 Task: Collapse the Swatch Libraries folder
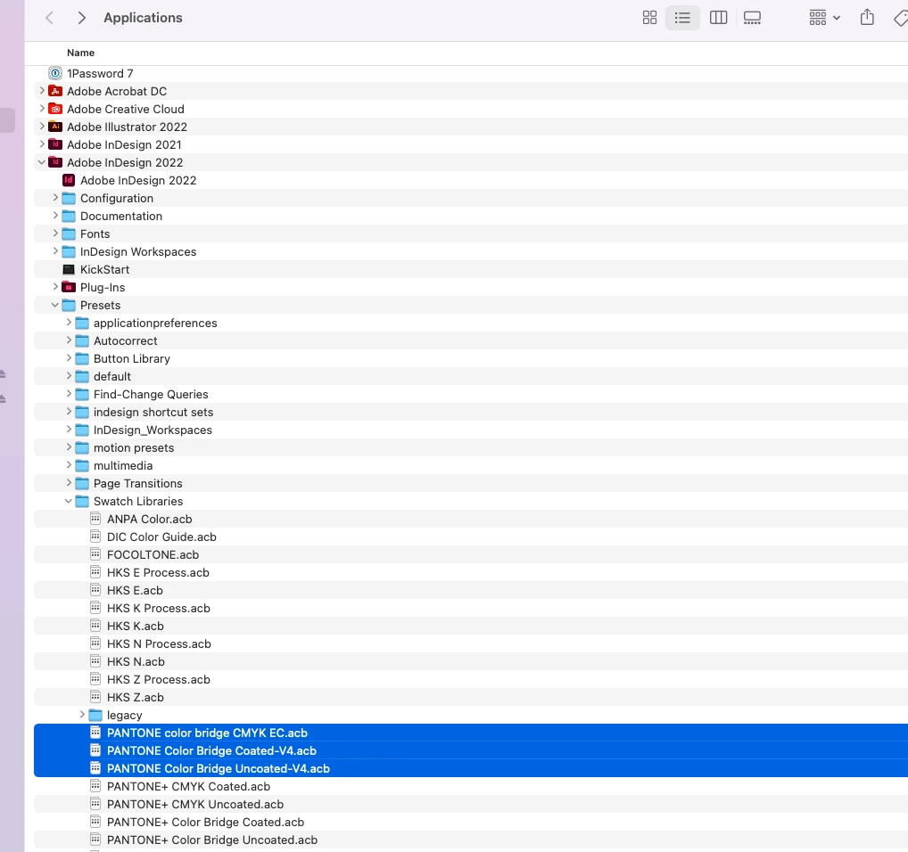point(69,501)
